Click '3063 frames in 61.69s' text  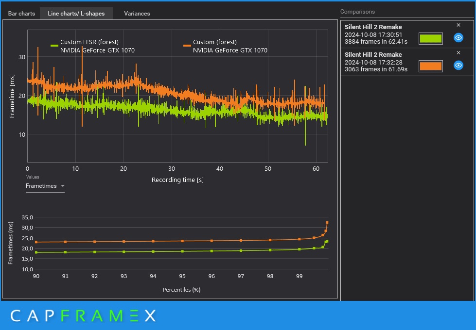coord(376,69)
